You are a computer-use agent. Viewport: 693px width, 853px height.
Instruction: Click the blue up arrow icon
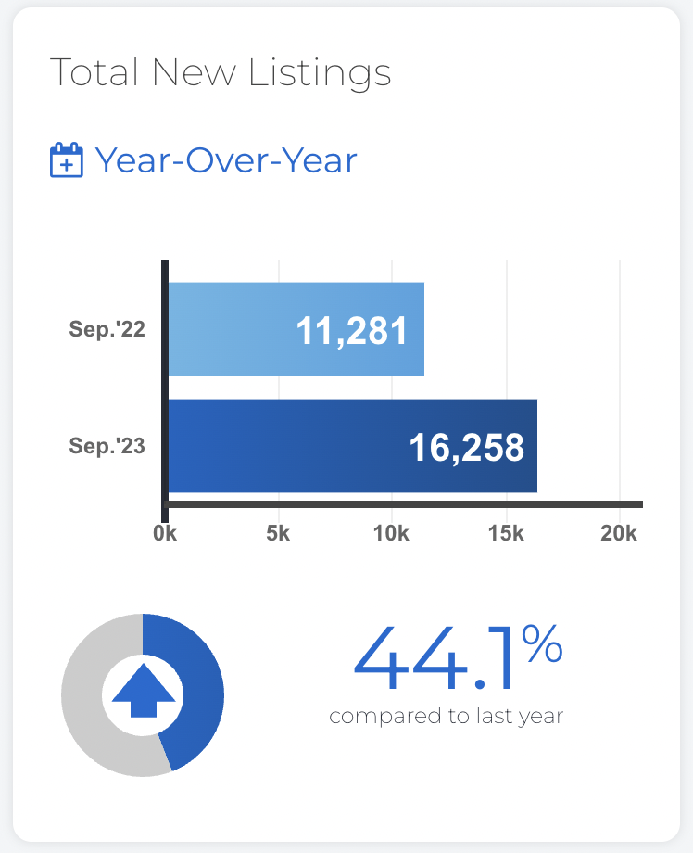[144, 691]
